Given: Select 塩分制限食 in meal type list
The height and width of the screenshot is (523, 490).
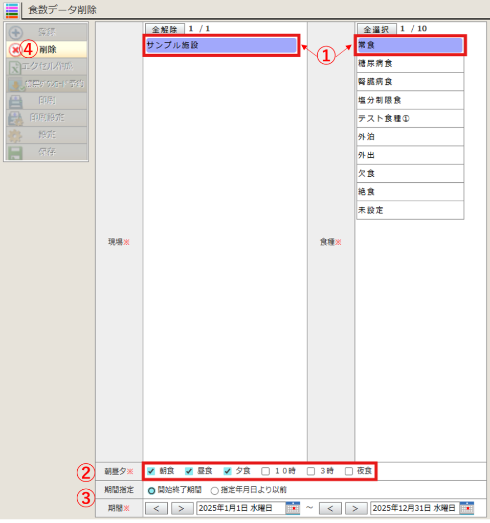Looking at the screenshot, I should coord(410,100).
